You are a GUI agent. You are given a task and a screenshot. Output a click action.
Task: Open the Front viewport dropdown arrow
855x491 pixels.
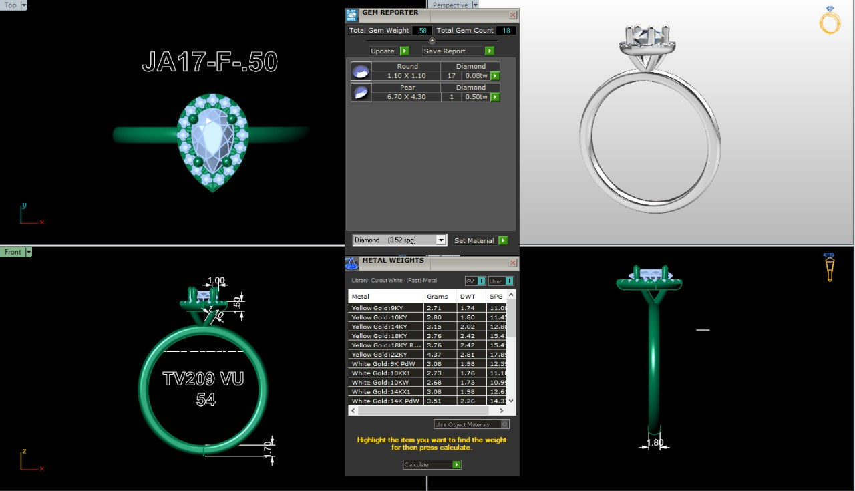tap(29, 252)
